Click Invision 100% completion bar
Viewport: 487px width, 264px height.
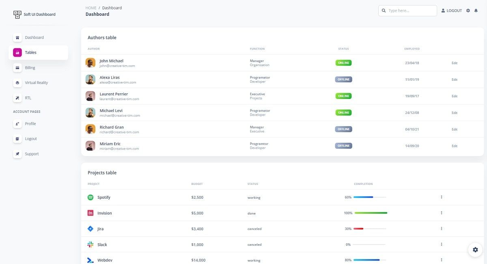[x=371, y=213]
